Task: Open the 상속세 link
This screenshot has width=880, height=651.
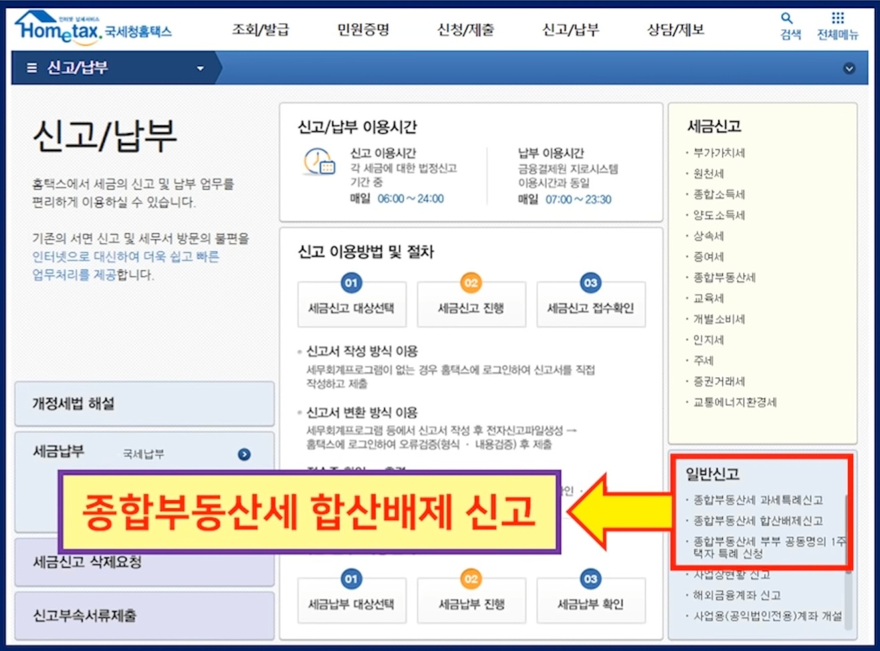Action: point(708,236)
